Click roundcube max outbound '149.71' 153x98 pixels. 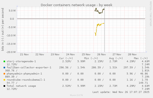[143, 83]
